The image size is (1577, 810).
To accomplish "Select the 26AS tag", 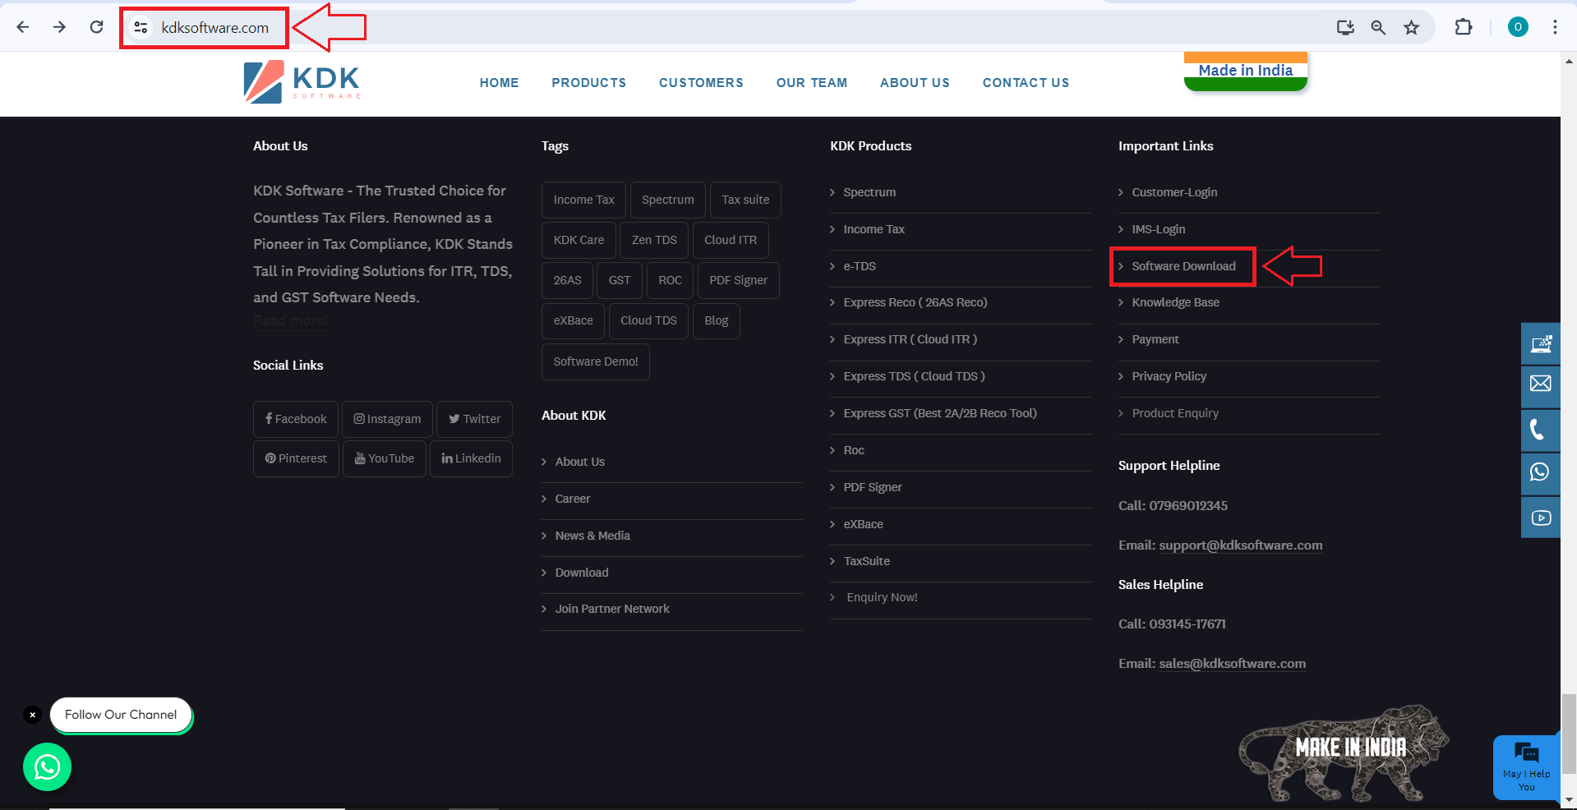I will pyautogui.click(x=567, y=280).
